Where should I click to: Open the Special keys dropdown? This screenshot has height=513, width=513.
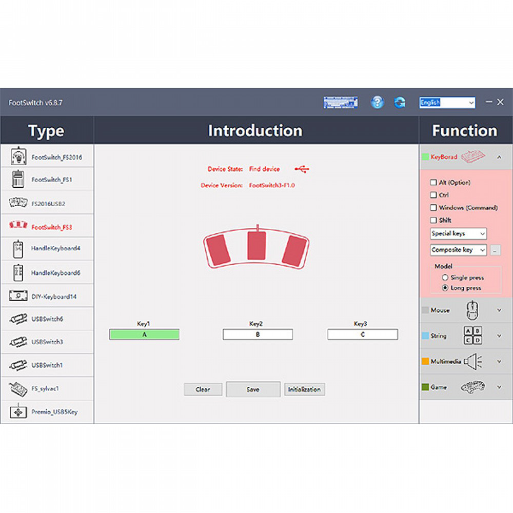tap(458, 233)
